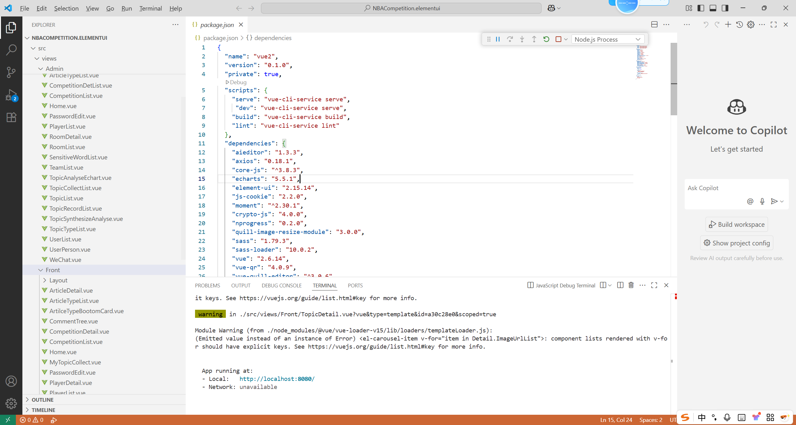The width and height of the screenshot is (796, 425).
Task: Click the Step Into debug icon
Action: (522, 39)
